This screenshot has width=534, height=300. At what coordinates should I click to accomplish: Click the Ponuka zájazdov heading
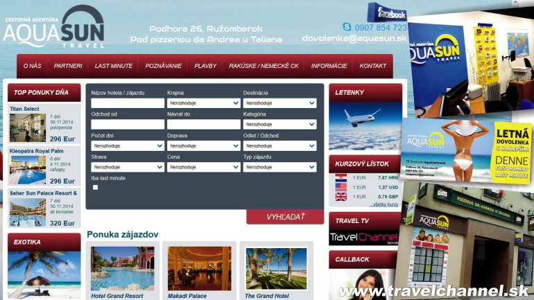[123, 234]
